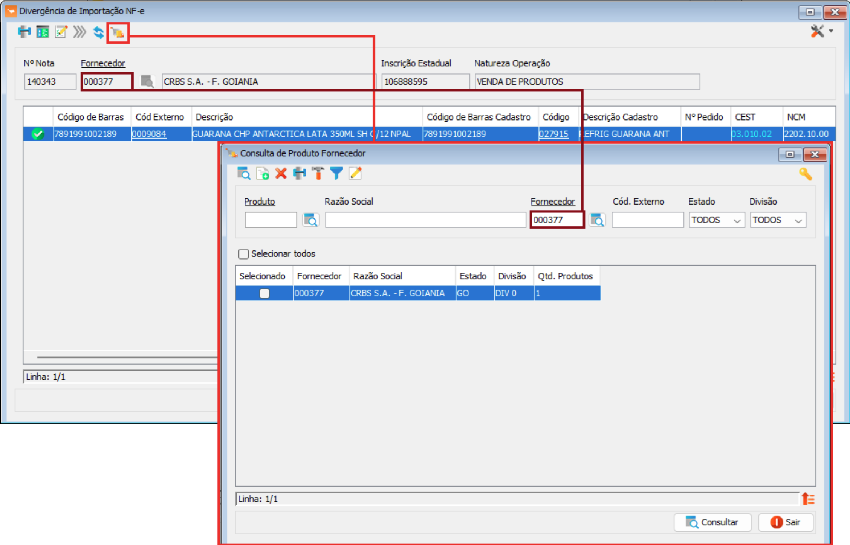850x545 pixels.
Task: Click the Qtd. Produtos column header
Action: 565,276
